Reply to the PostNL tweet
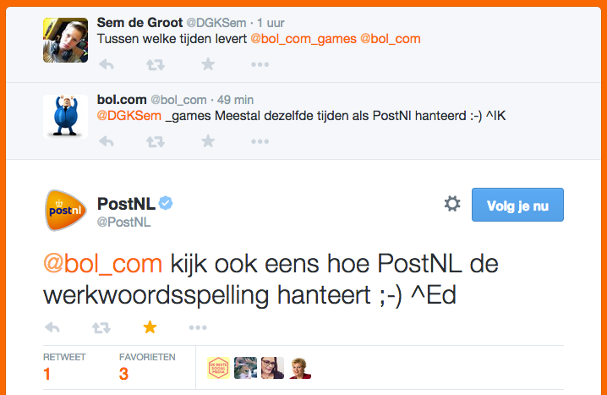Screen dimensions: 607x395 pos(52,327)
